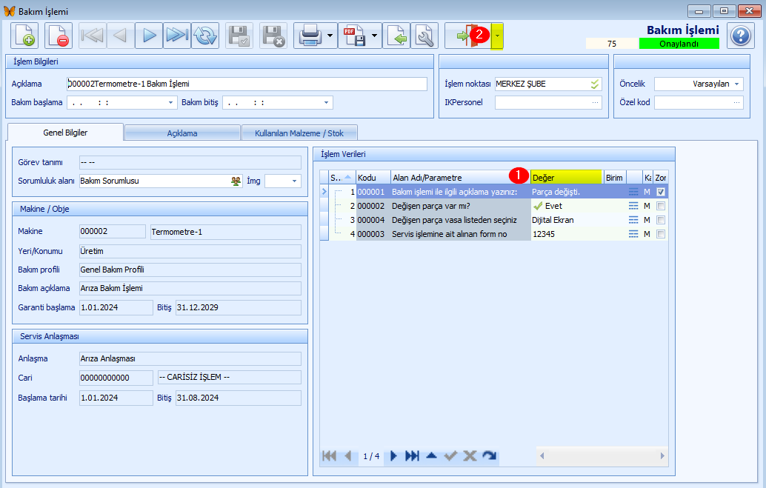Sort by the Alan Adı/Parametre column header
The width and height of the screenshot is (766, 488).
pyautogui.click(x=461, y=178)
